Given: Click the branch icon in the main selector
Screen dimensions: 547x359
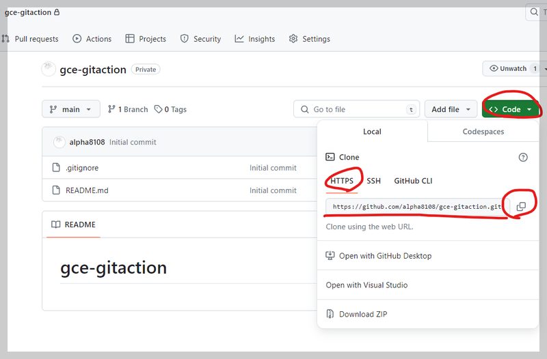Looking at the screenshot, I should pyautogui.click(x=53, y=109).
